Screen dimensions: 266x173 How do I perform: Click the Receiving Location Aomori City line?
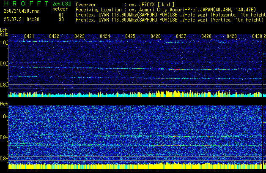click(x=166, y=10)
